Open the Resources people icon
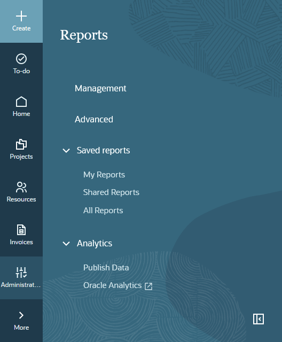 tap(21, 187)
